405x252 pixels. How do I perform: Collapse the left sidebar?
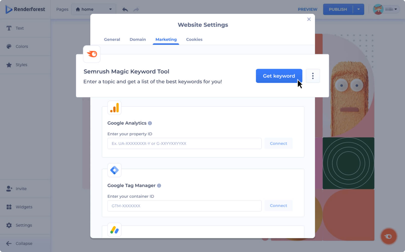[20, 243]
